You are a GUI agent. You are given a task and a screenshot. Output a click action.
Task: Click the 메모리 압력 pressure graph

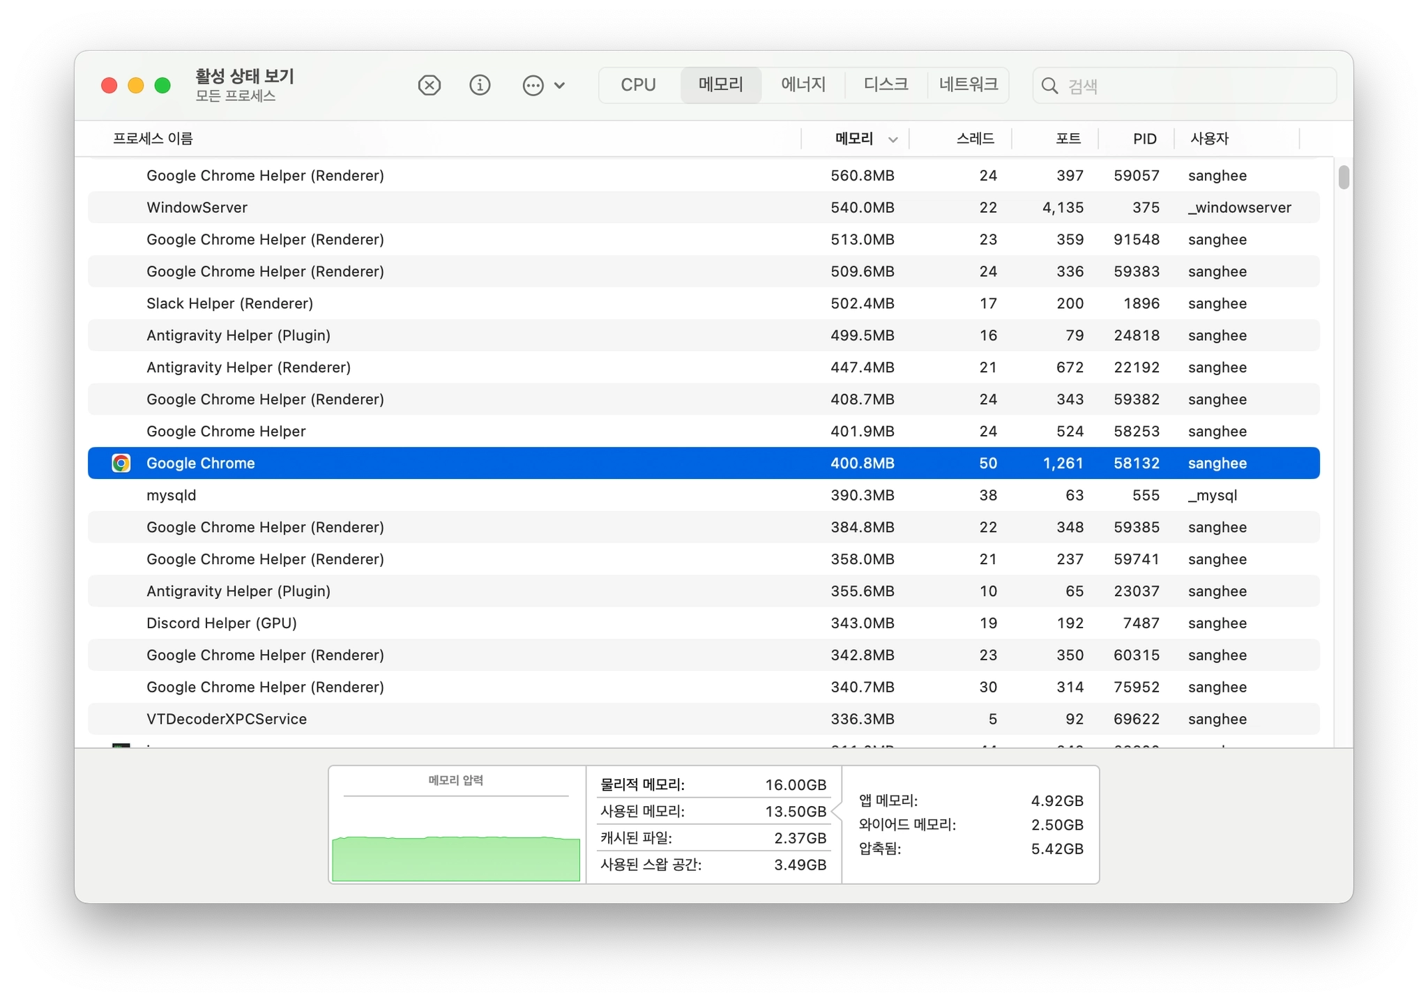coord(456,839)
